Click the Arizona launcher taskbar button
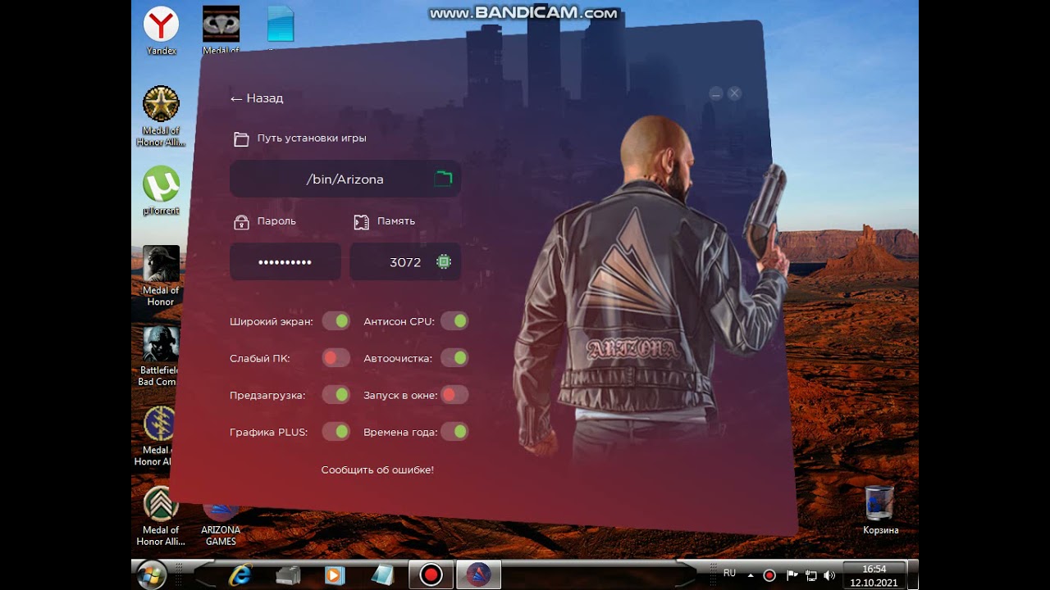The image size is (1050, 590). point(478,575)
